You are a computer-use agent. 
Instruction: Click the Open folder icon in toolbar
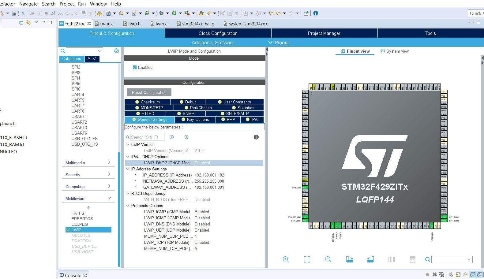[201, 13]
